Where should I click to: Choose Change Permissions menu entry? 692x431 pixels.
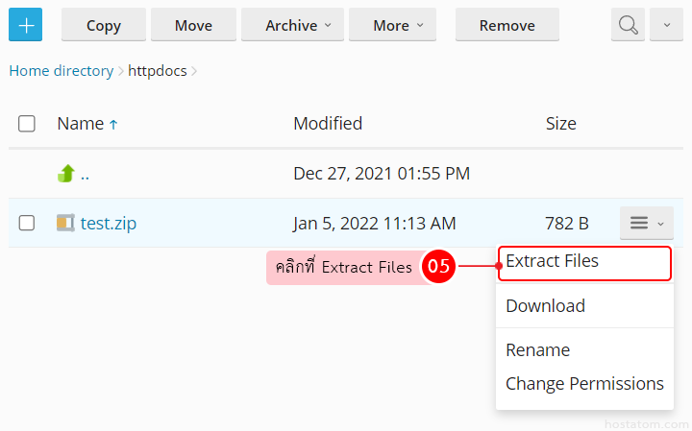point(584,384)
